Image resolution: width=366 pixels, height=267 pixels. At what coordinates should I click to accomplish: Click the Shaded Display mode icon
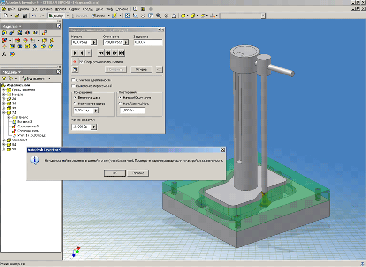click(x=183, y=15)
